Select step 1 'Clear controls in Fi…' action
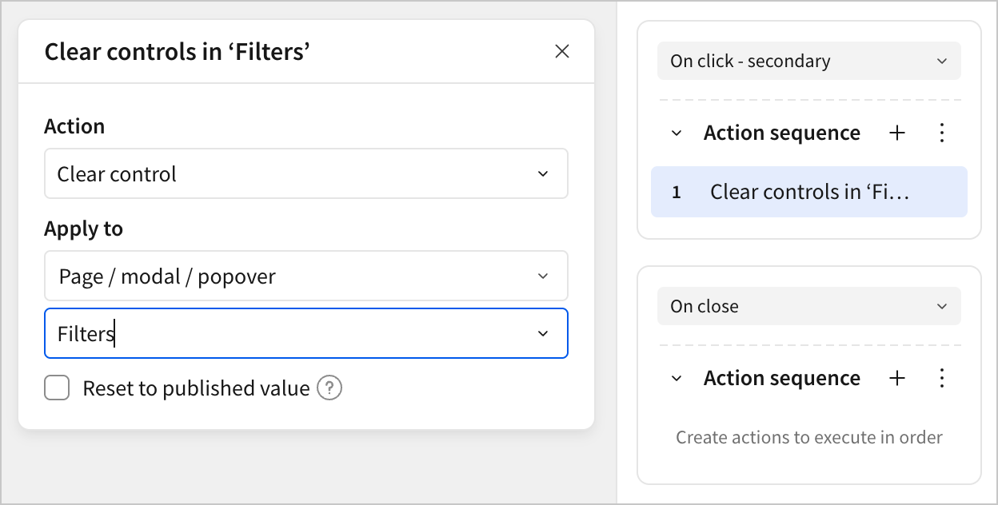Image resolution: width=998 pixels, height=505 pixels. (x=809, y=192)
